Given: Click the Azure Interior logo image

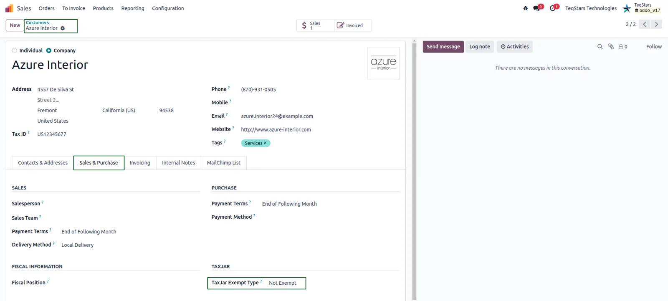Looking at the screenshot, I should point(383,63).
